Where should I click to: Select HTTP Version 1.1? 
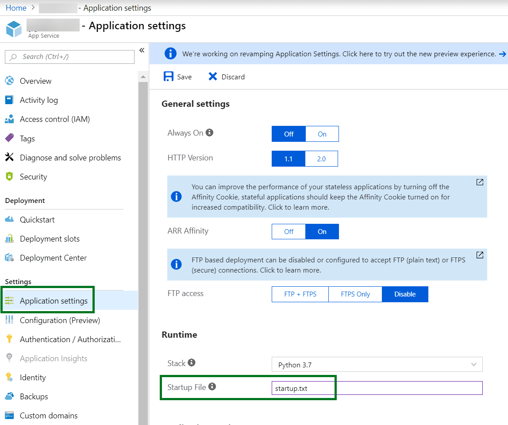289,159
